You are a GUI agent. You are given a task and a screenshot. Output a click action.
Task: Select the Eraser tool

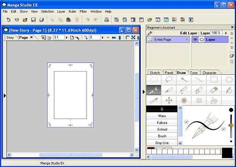pyautogui.click(x=214, y=90)
